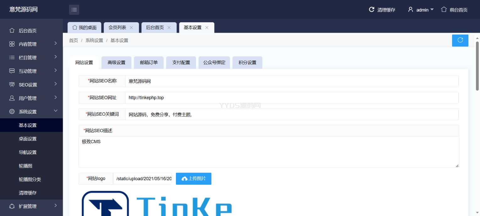Click the 上传图片 upload button
This screenshot has height=216, width=480.
tap(194, 179)
